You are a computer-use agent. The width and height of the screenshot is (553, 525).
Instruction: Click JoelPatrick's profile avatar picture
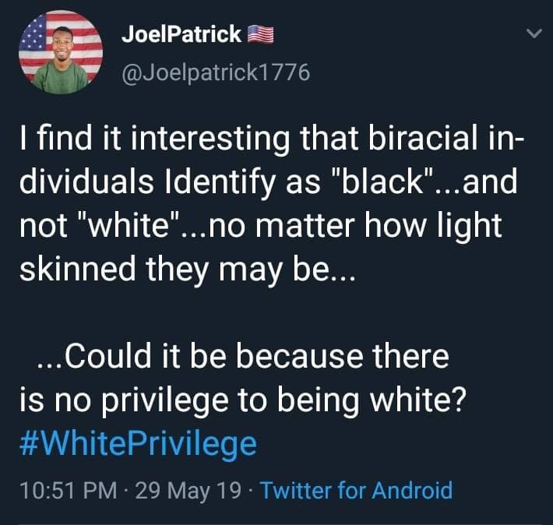click(61, 52)
